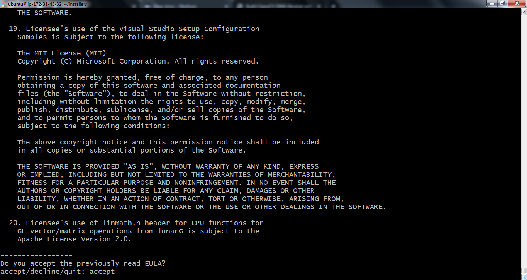Click item 19 Visual Studio Setup Configuration line

[134, 29]
